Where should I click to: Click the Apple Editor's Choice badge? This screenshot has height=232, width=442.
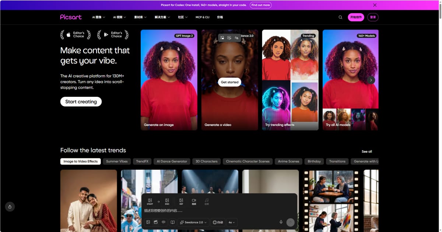pos(76,35)
